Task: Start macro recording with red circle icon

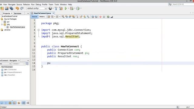Action: pyautogui.click(x=100, y=17)
